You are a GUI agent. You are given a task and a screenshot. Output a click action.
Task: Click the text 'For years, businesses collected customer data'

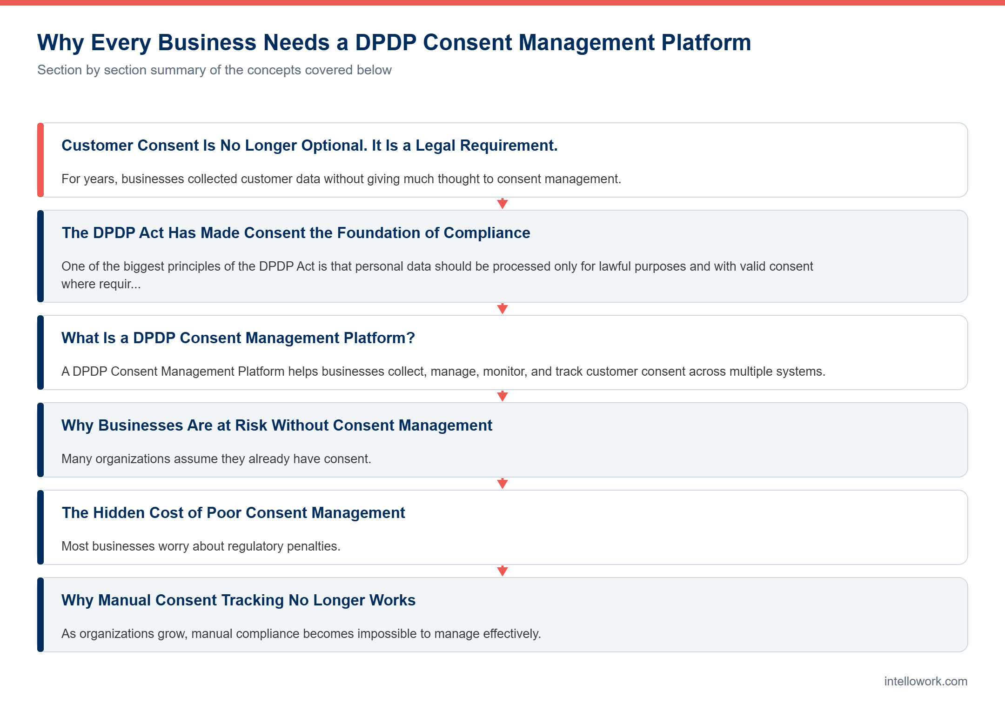pyautogui.click(x=191, y=179)
